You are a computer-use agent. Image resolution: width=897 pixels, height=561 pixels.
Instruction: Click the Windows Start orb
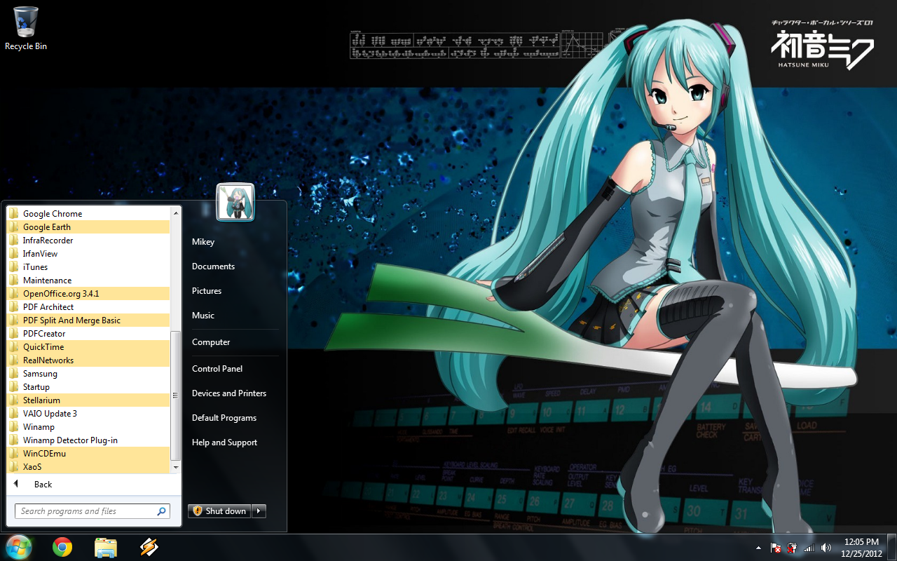coord(19,547)
